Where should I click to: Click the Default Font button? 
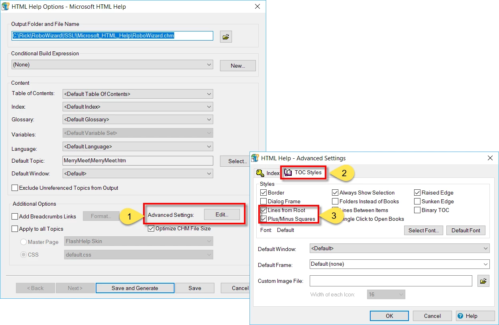click(x=466, y=230)
